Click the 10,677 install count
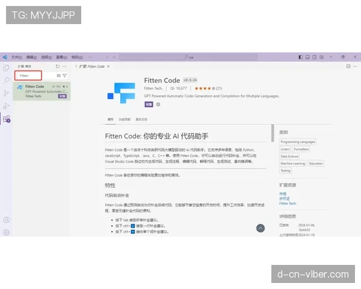 (182, 89)
